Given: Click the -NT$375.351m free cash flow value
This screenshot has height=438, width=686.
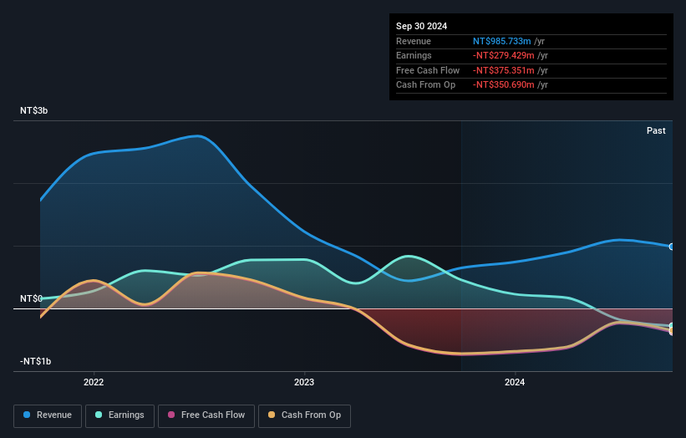Looking at the screenshot, I should 504,70.
